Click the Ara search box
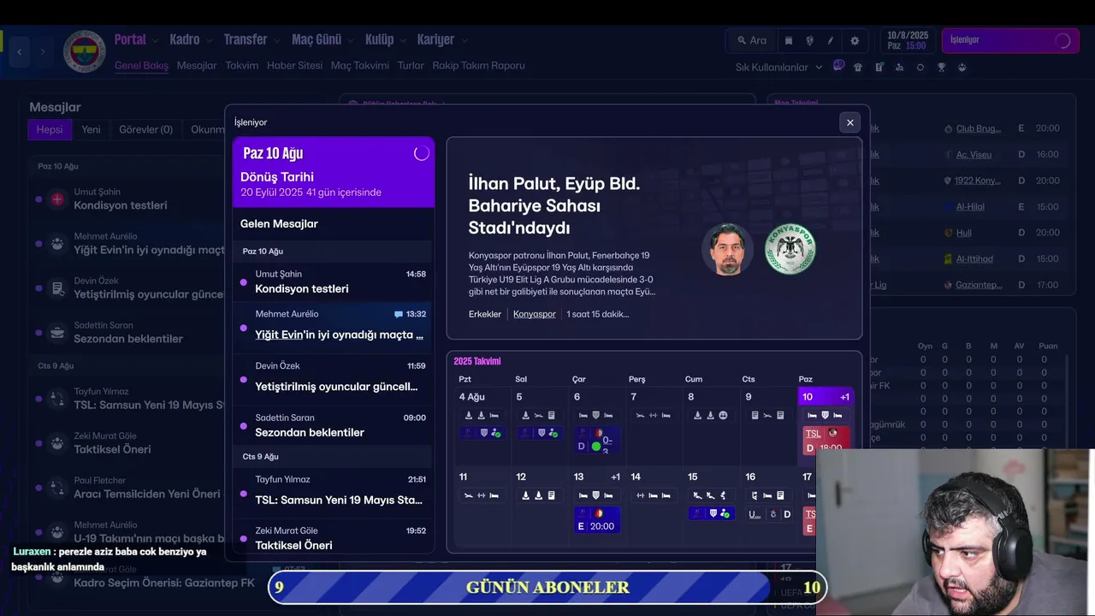The image size is (1095, 616). 751,40
